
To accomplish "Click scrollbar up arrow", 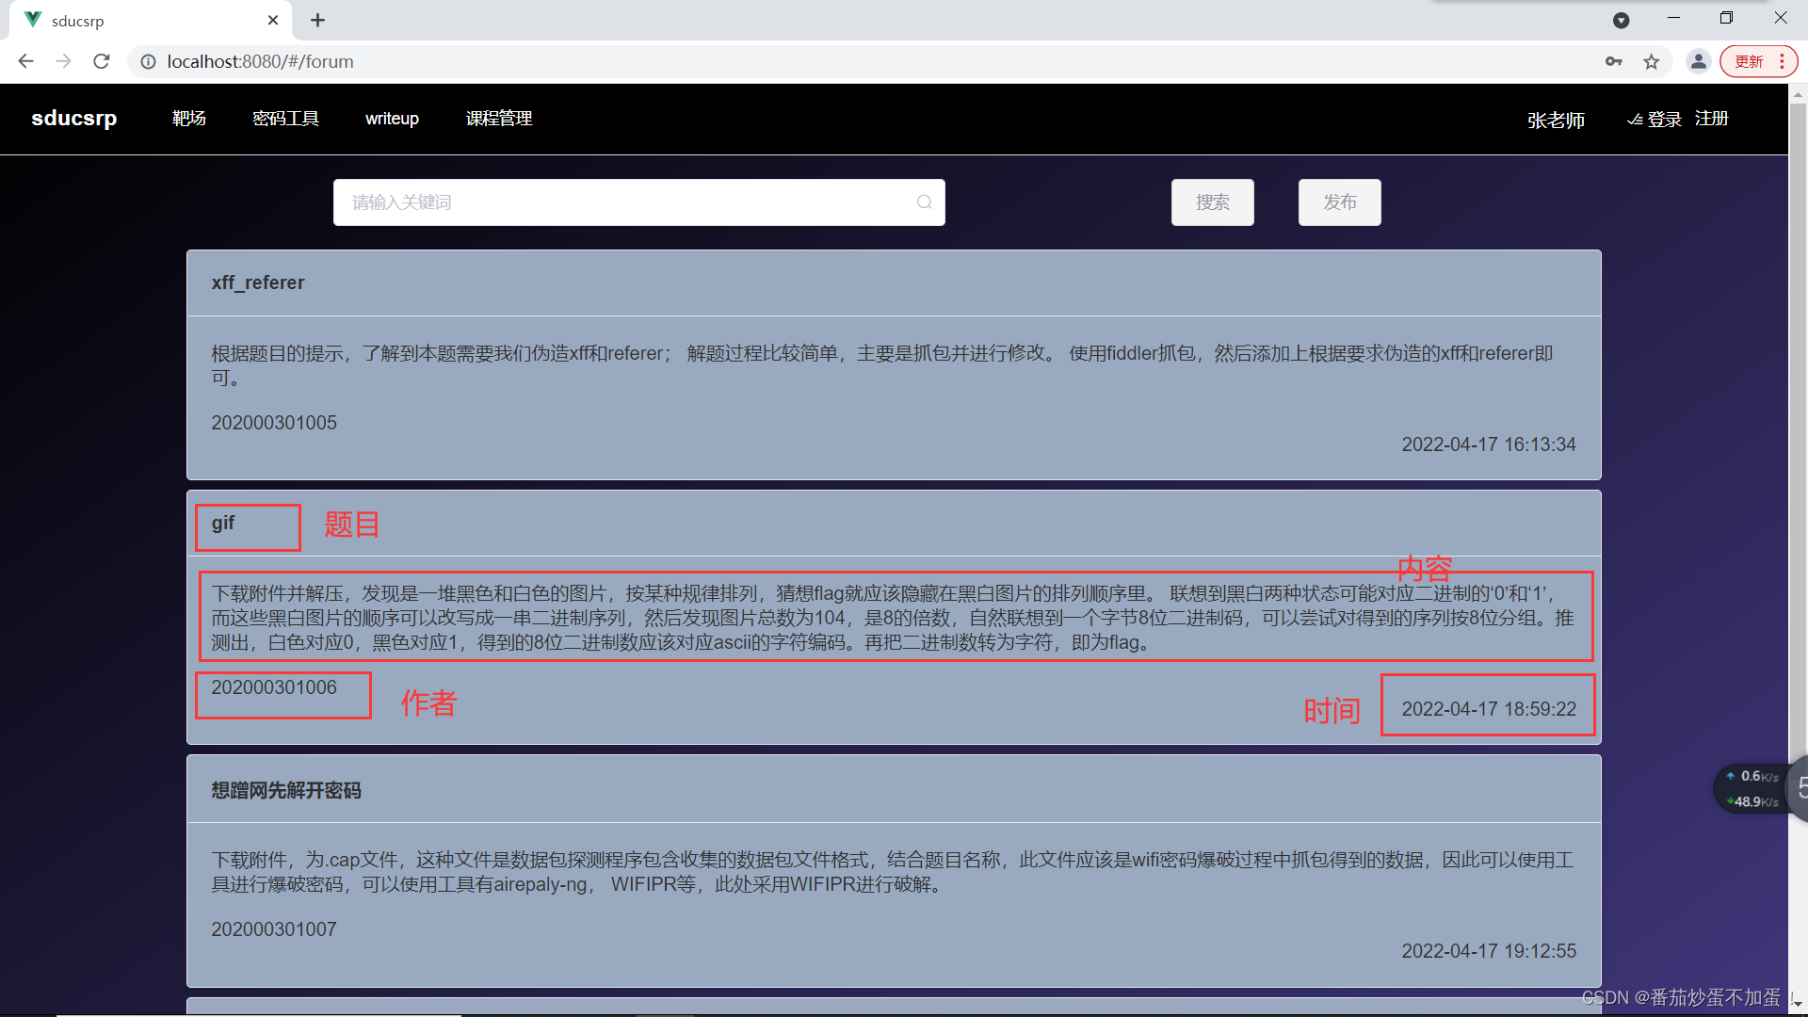I will (1798, 93).
